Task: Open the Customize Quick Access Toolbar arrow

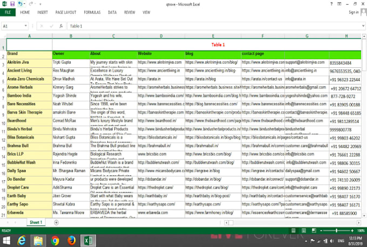Action: [x=40, y=4]
